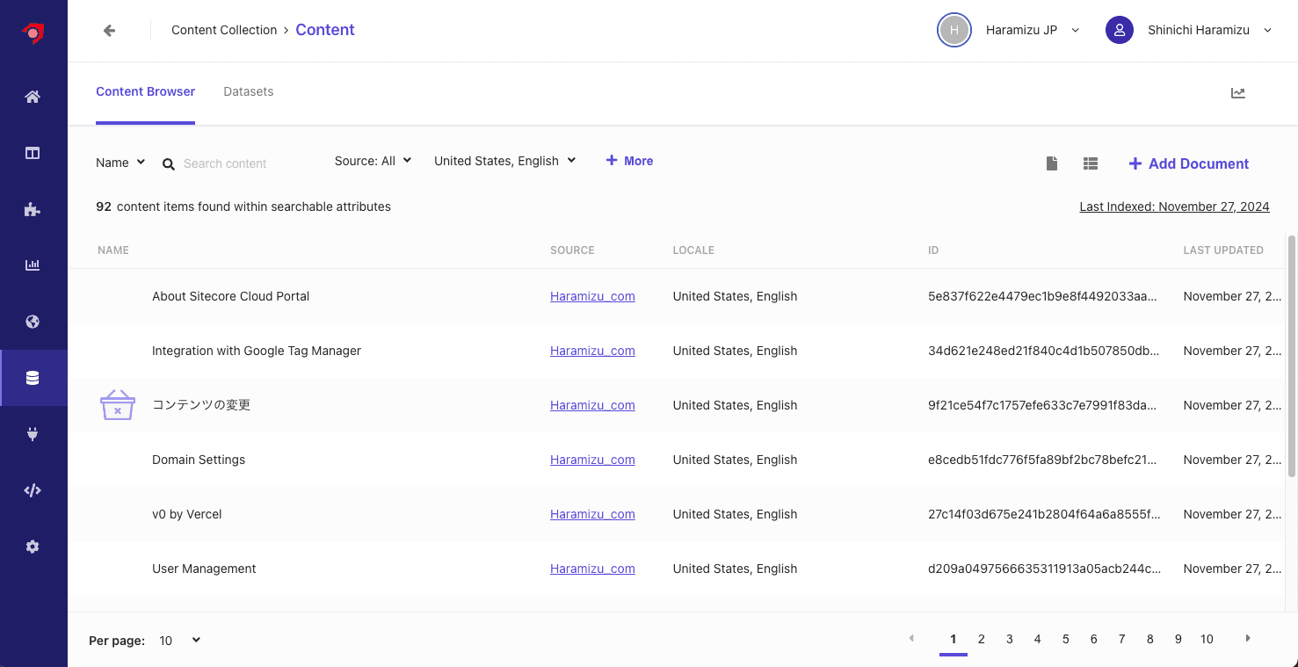This screenshot has width=1298, height=667.
Task: Open Haramizu_com link for Domain Settings
Action: 592,460
